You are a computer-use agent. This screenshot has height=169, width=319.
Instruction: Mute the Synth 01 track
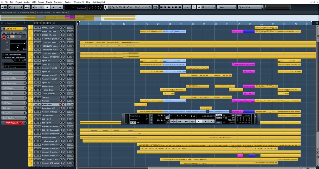tap(36, 61)
